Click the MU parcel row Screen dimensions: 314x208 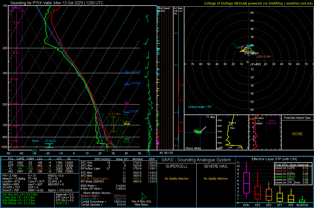(x=40, y=171)
